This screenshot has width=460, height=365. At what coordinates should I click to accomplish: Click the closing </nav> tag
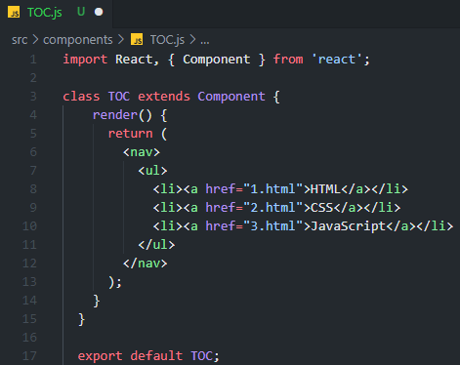point(146,264)
